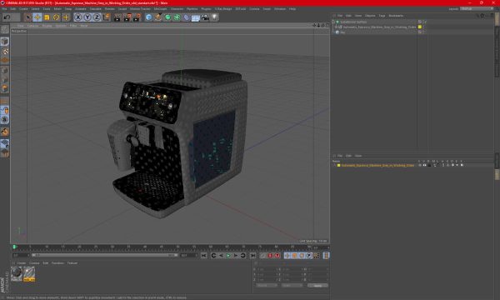Open the Create menu in menu bar
500x300 pixels.
23,9
